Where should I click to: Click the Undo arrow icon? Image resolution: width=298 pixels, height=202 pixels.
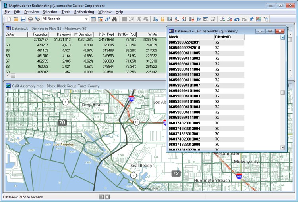237,19
